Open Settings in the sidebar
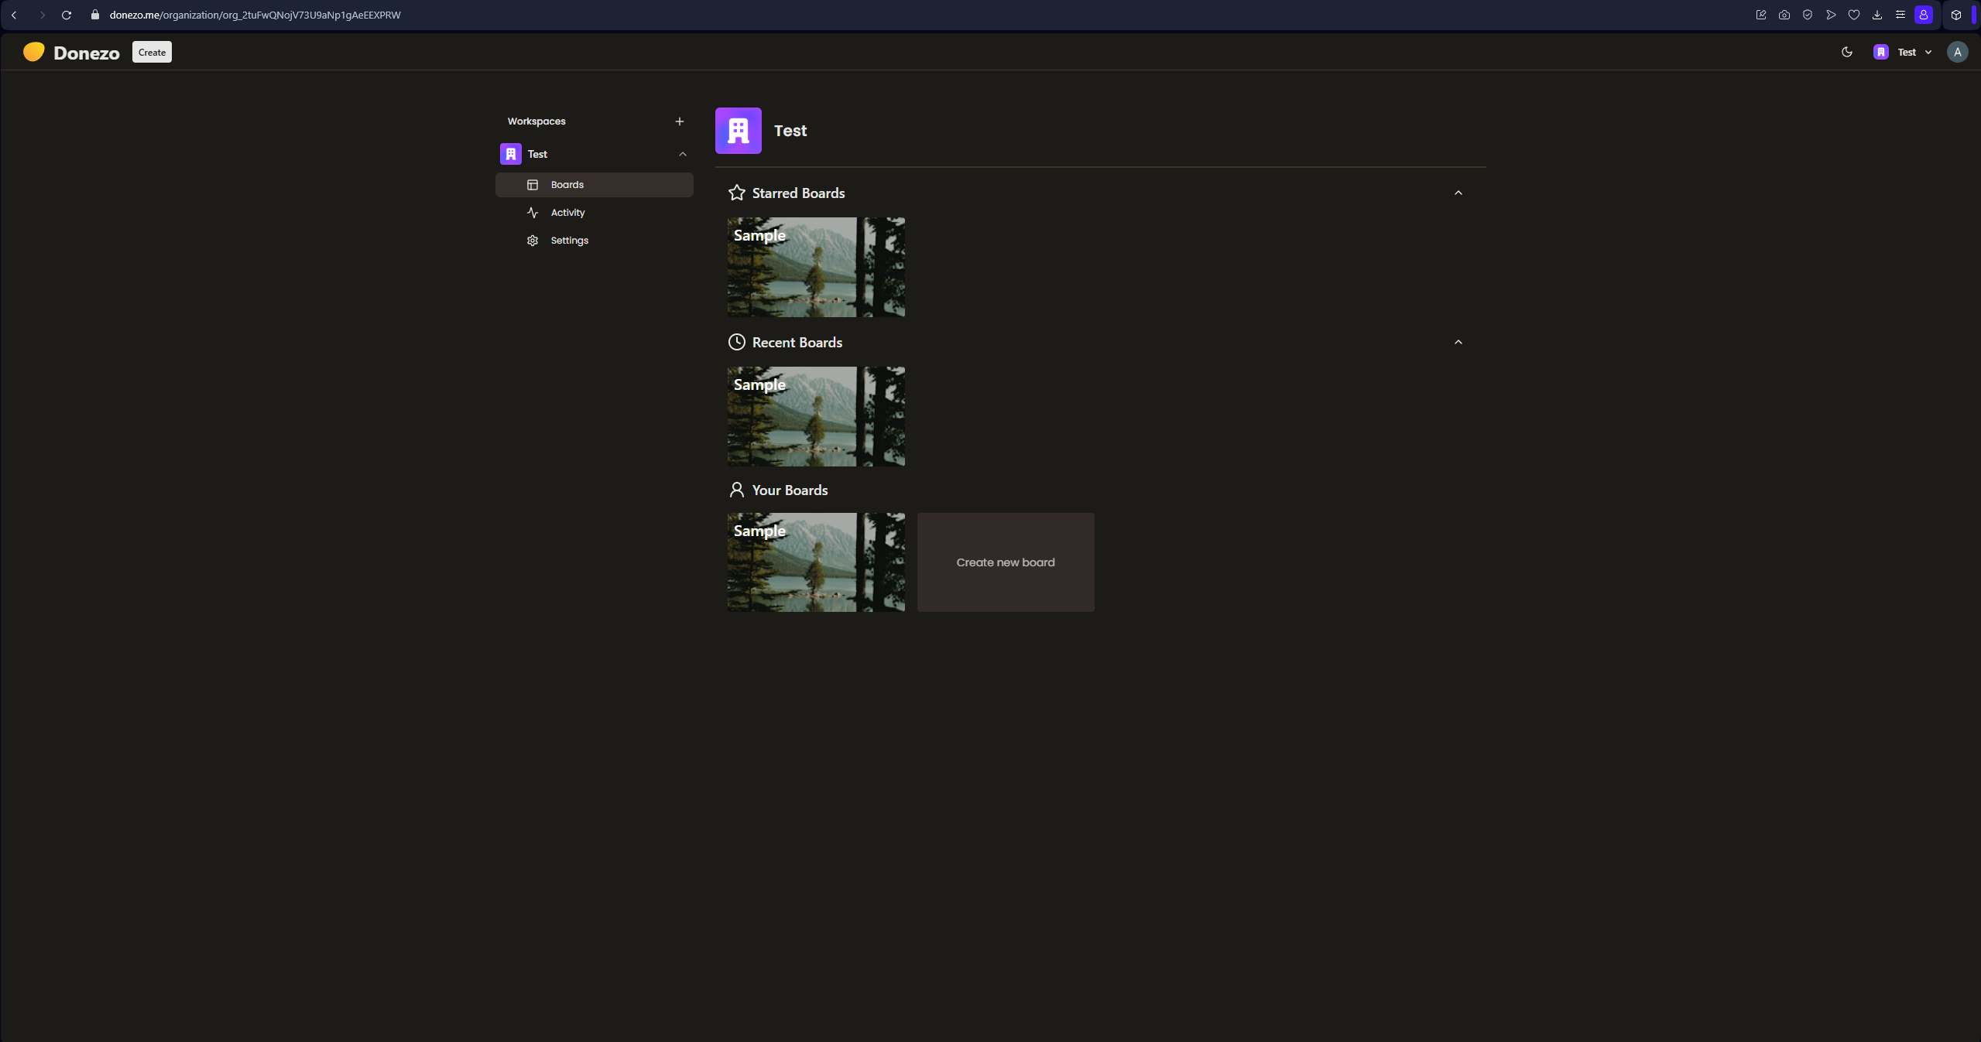 click(x=569, y=241)
